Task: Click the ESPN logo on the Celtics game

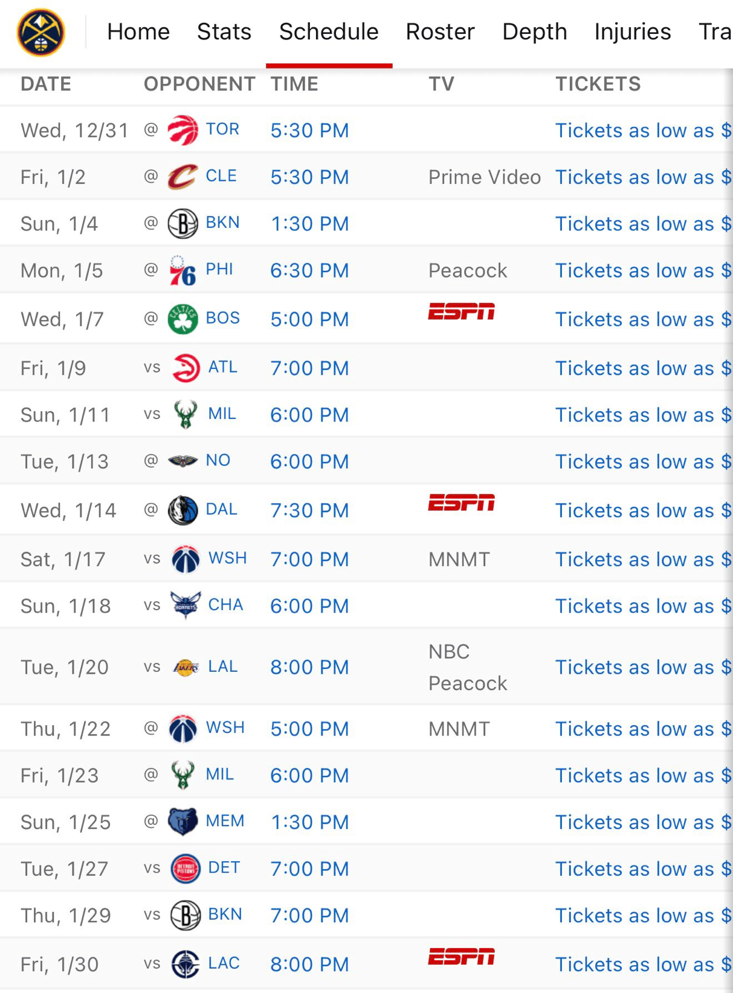Action: pyautogui.click(x=461, y=312)
